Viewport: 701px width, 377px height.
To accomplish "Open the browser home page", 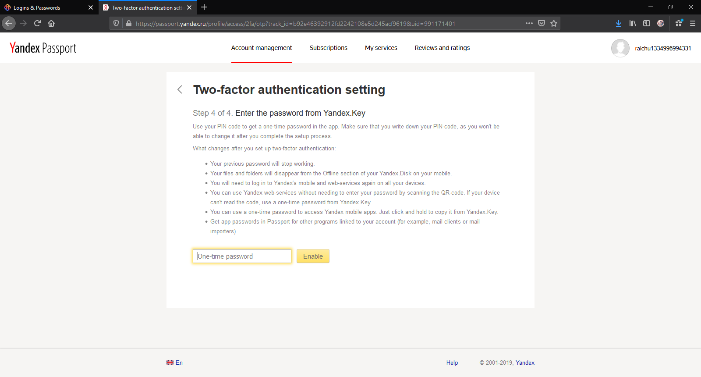I will [x=51, y=23].
